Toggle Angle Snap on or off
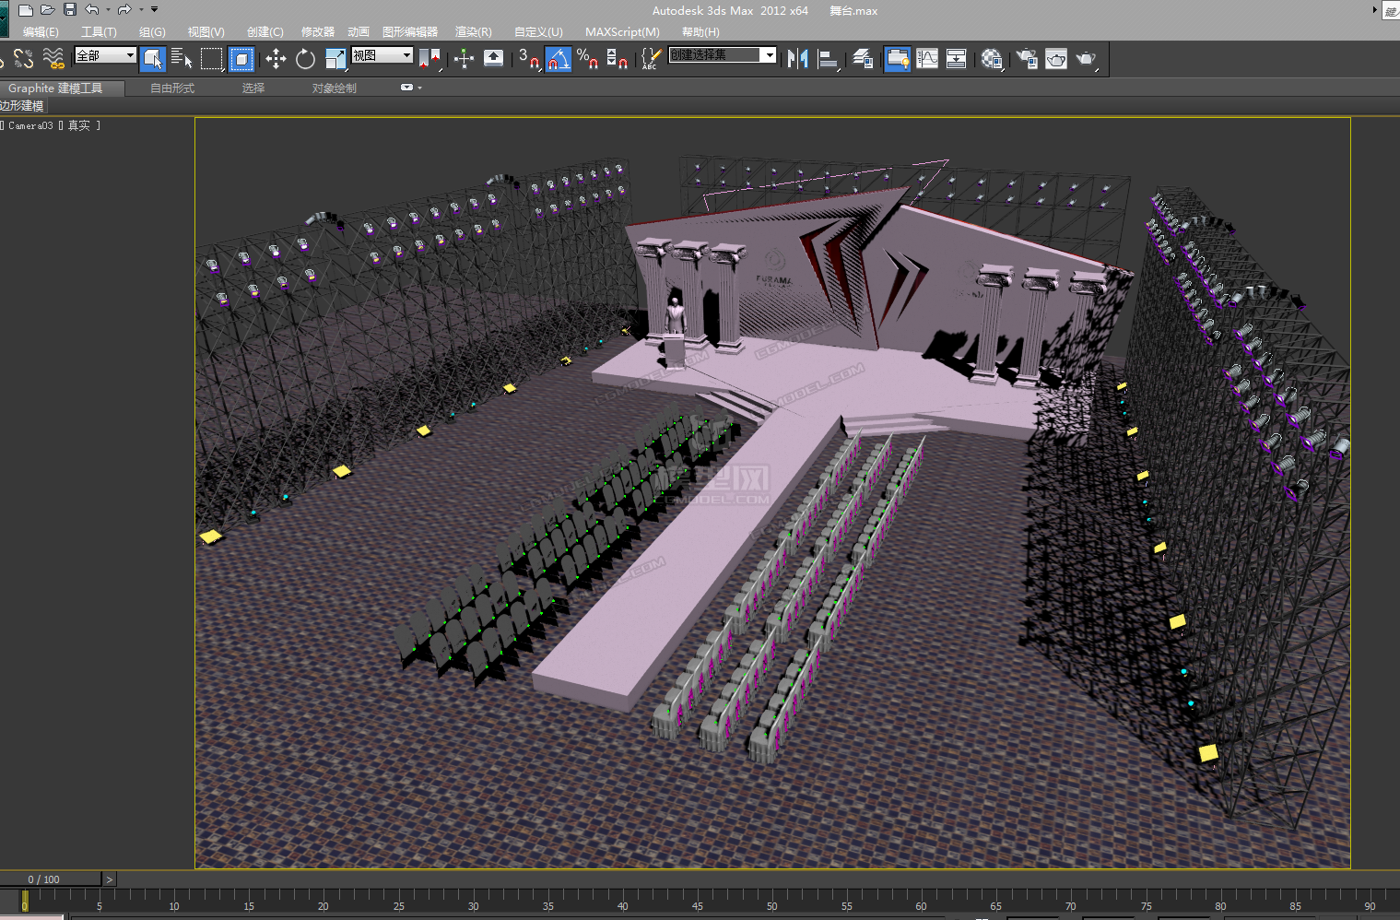Viewport: 1400px width, 920px height. 558,60
